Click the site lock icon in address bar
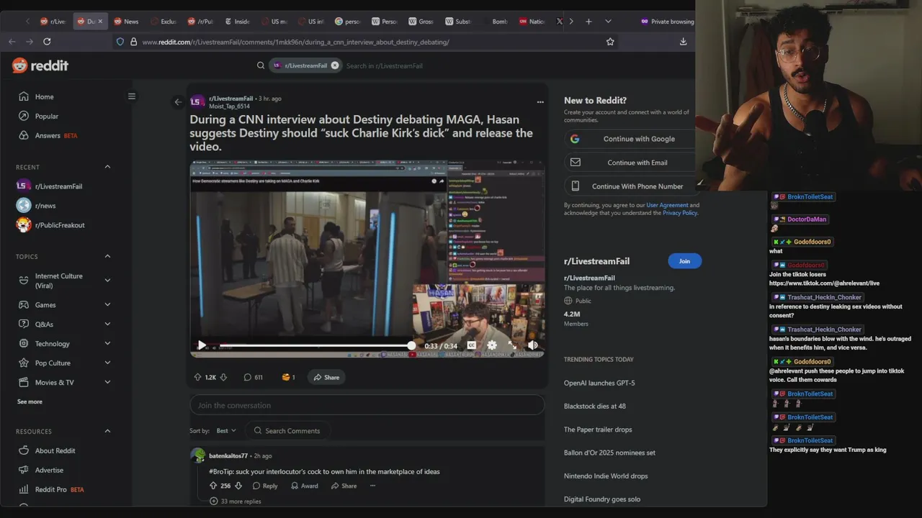 [133, 42]
